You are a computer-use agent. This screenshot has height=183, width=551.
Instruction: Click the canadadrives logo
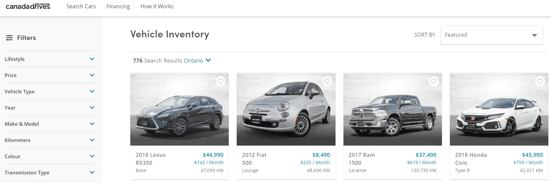tap(28, 6)
